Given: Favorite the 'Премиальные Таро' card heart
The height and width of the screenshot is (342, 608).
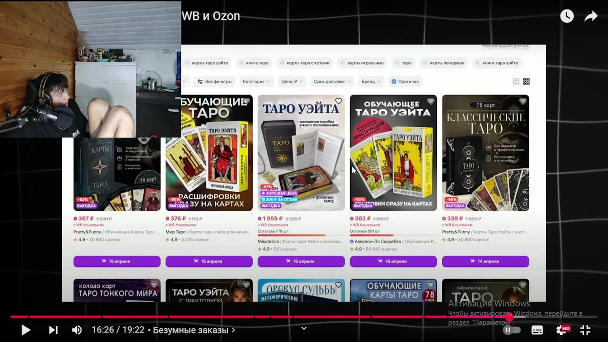Looking at the screenshot, I should point(522,285).
